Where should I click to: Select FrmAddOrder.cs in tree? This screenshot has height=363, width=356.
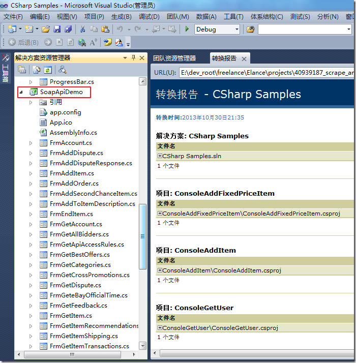[74, 184]
